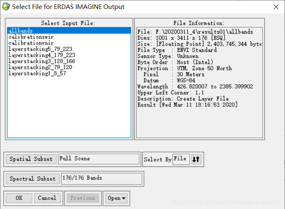Click the ENVI application icon in title bar
Image resolution: width=285 pixels, height=209 pixels.
click(x=6, y=7)
